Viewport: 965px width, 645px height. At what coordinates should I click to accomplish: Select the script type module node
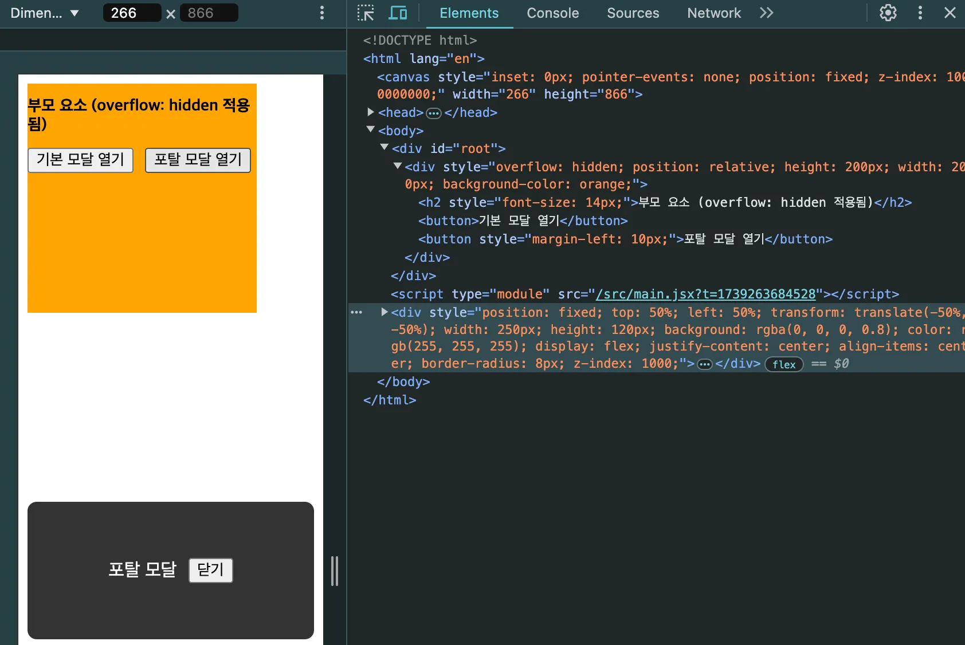coord(645,294)
